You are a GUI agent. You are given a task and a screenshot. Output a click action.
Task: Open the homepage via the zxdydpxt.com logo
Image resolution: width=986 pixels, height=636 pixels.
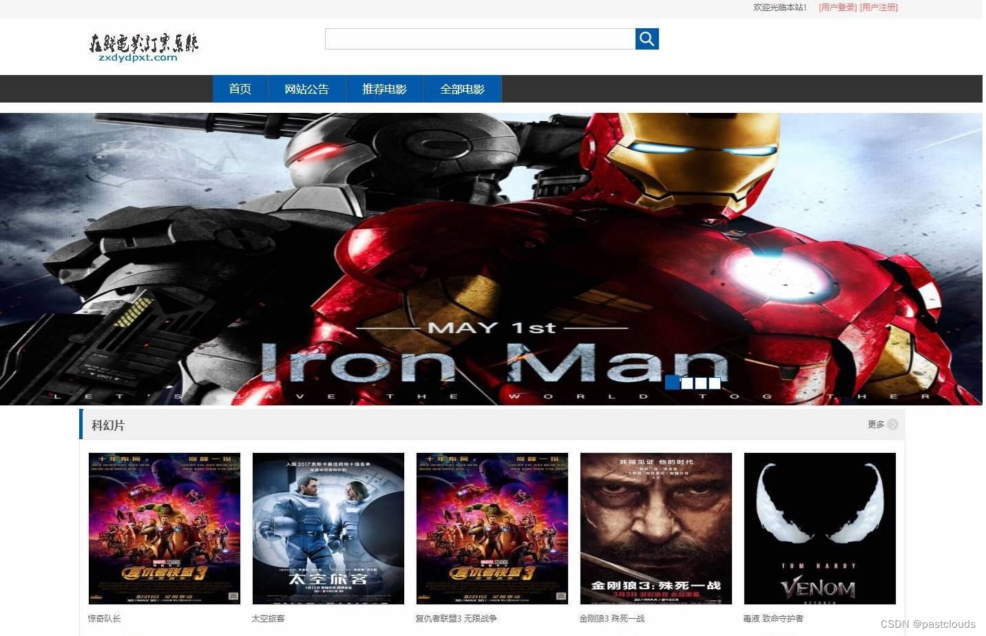[x=143, y=47]
